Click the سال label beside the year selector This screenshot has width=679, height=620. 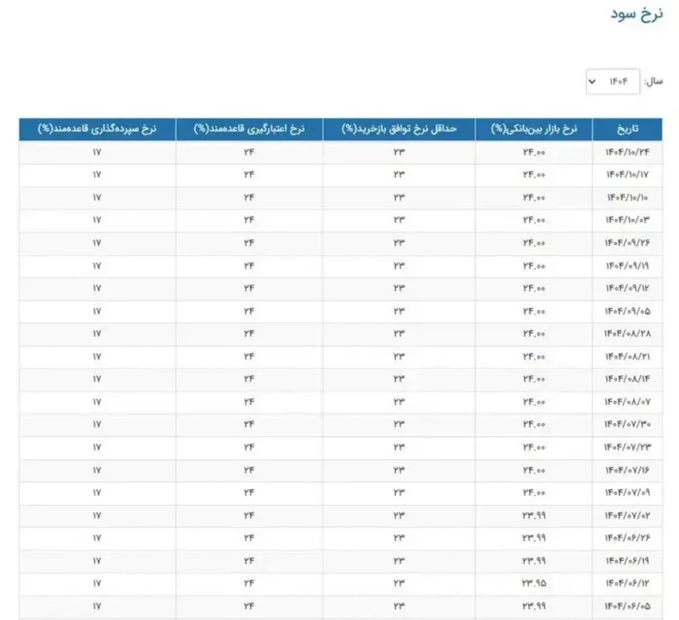point(654,81)
